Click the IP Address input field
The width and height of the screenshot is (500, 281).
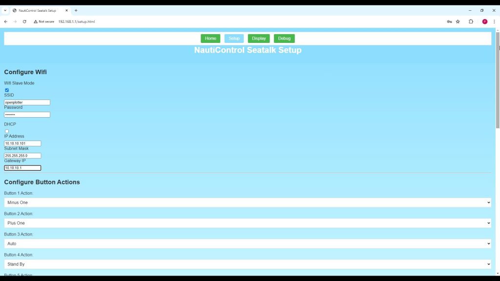coord(22,143)
